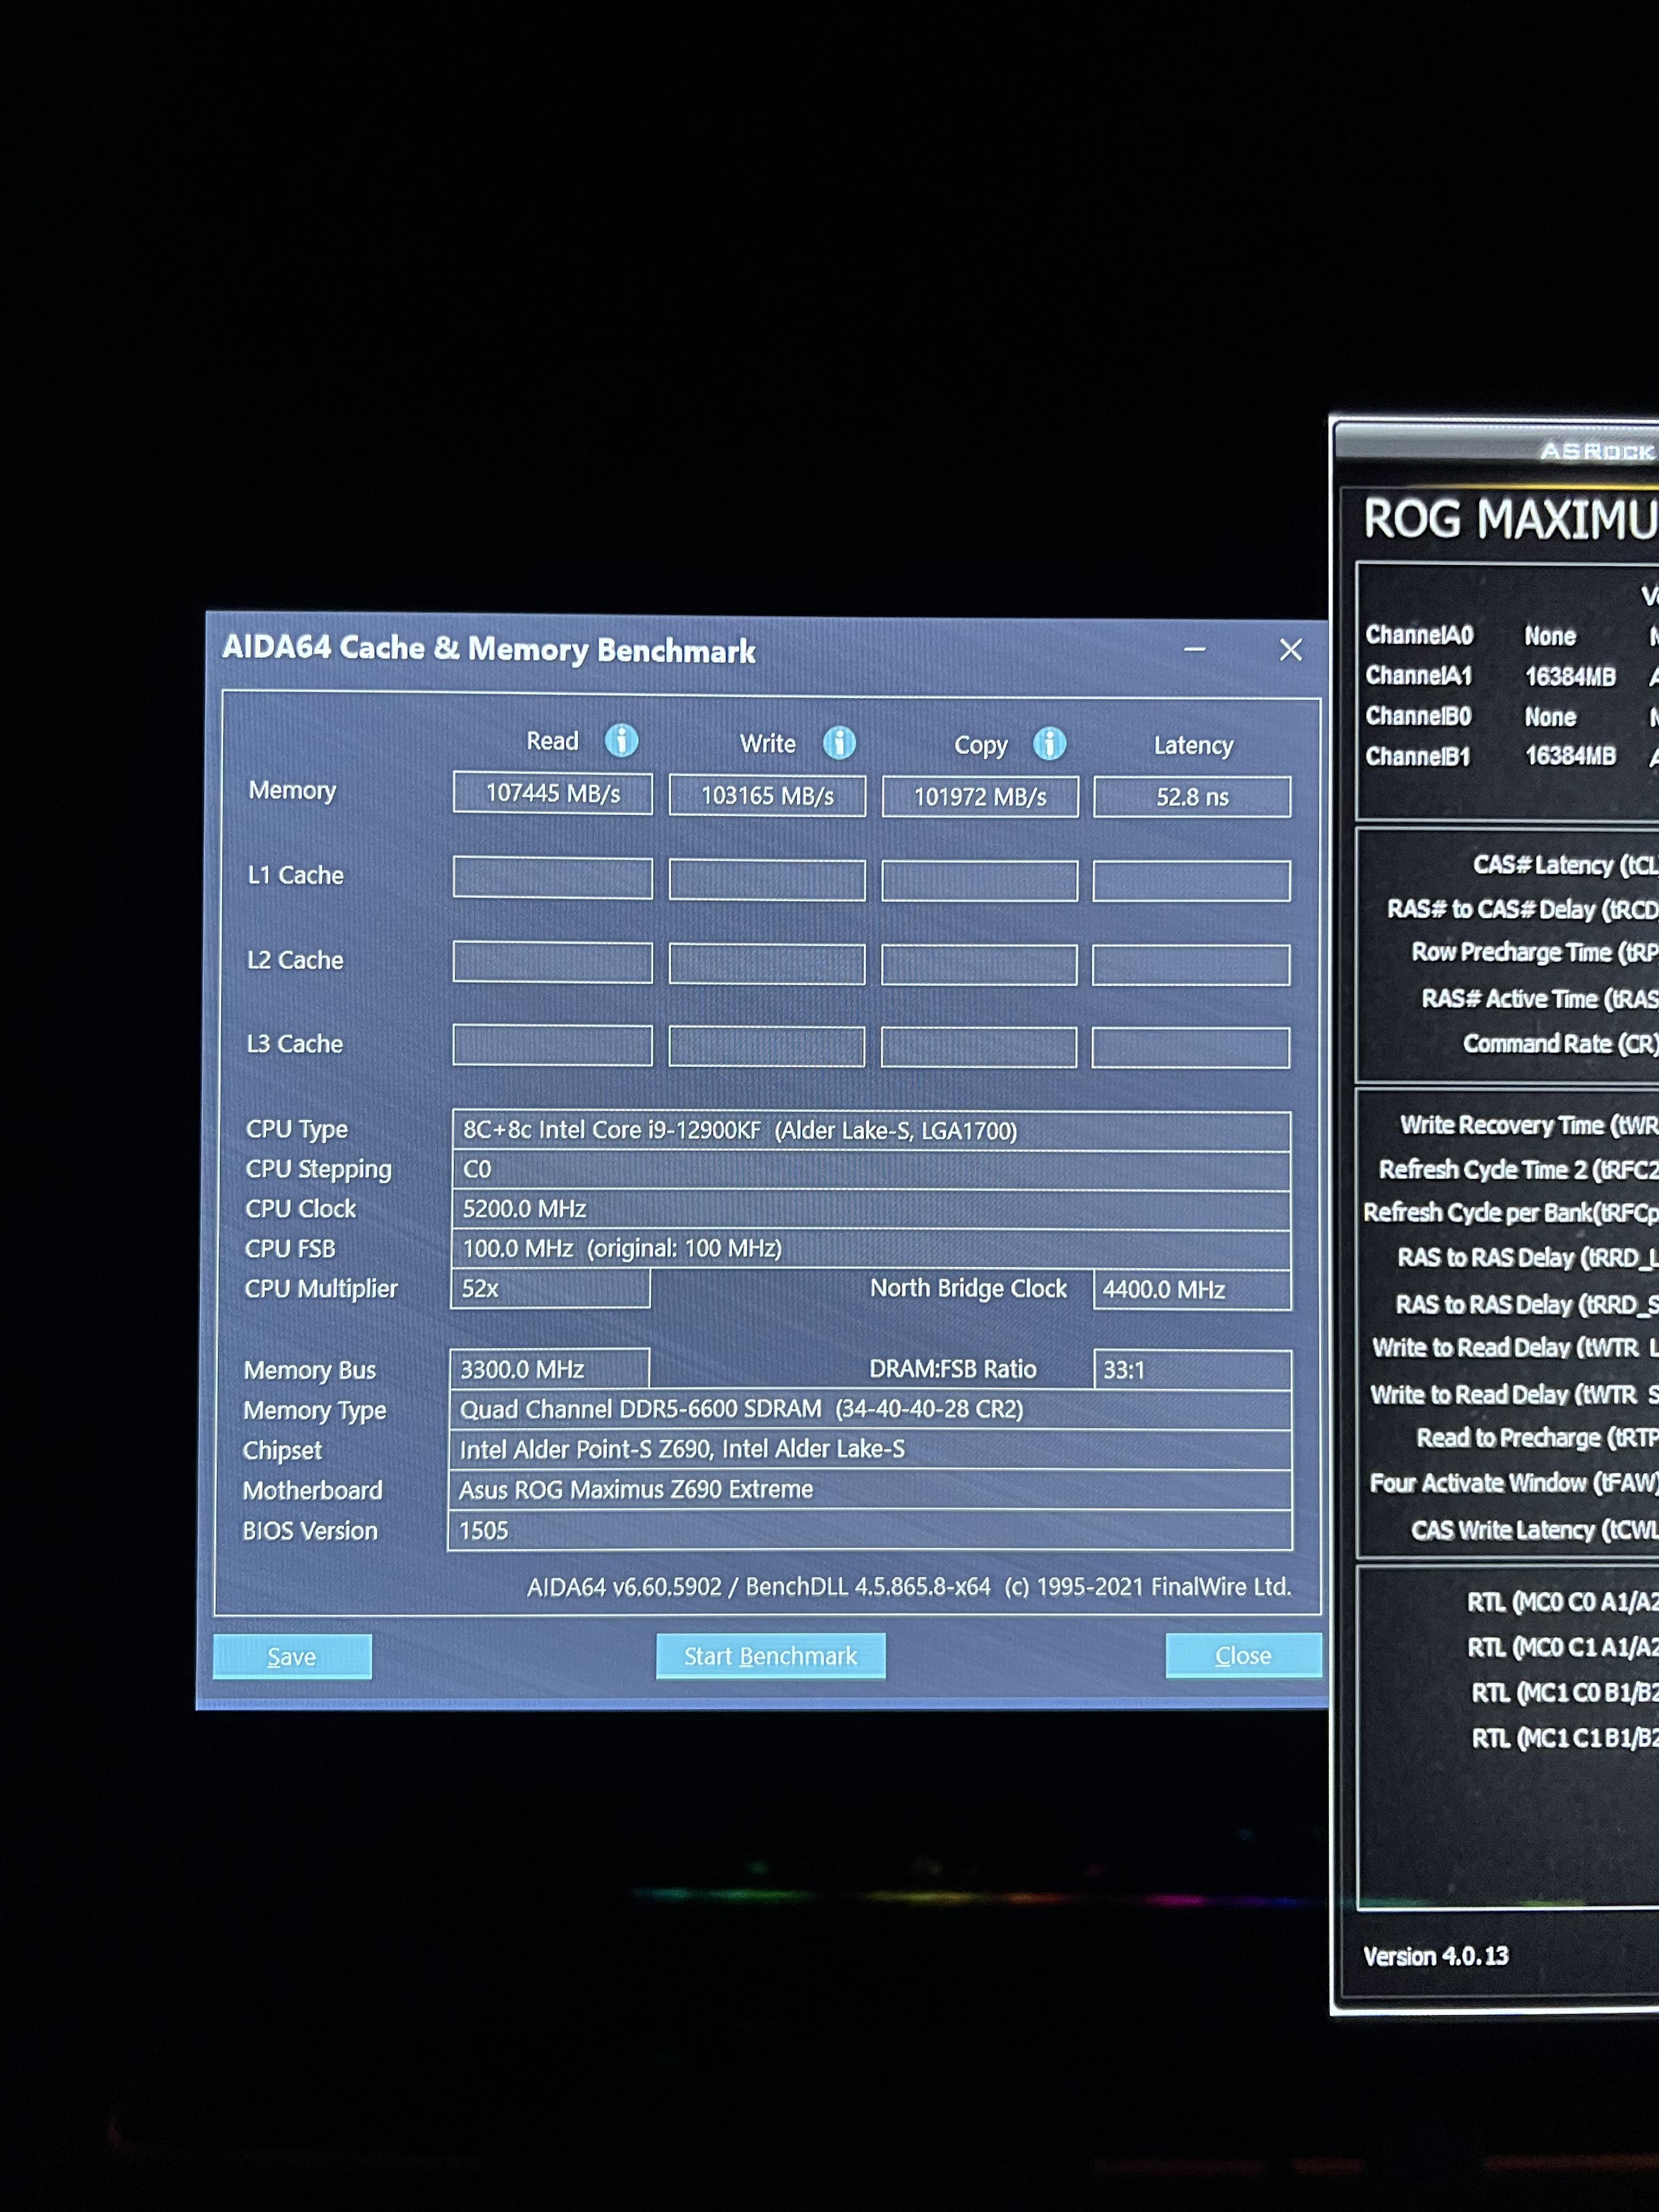Viewport: 1659px width, 2212px height.
Task: Click the DRAM:FSB Ratio value 33:1
Action: 1192,1370
